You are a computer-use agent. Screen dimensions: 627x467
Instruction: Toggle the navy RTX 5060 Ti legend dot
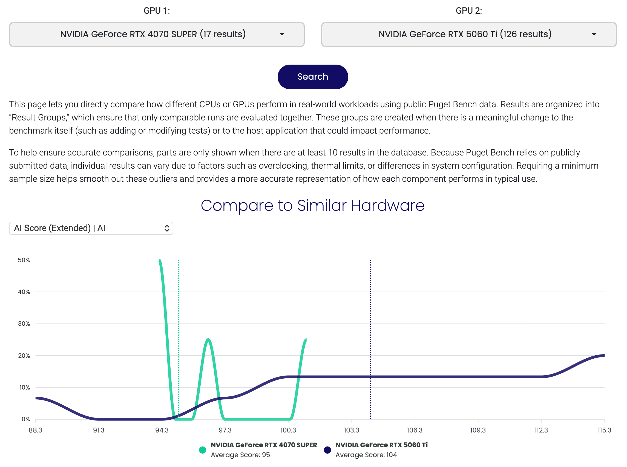328,450
